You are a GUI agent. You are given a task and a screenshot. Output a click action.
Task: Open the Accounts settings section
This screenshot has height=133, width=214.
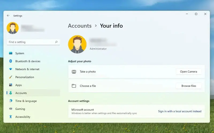point(21,93)
